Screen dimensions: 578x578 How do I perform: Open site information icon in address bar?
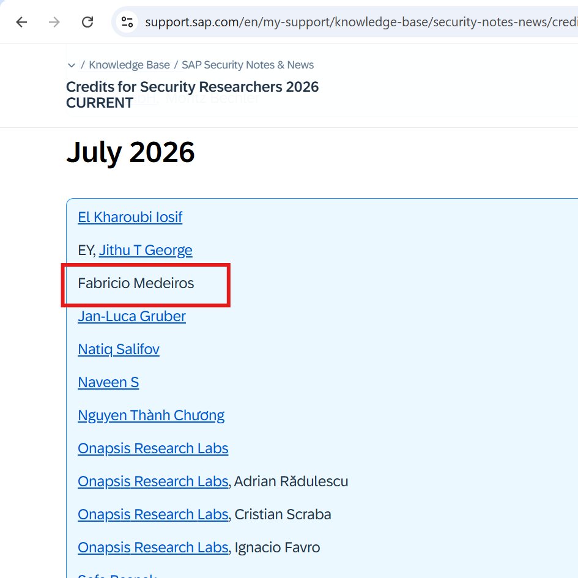click(x=127, y=22)
